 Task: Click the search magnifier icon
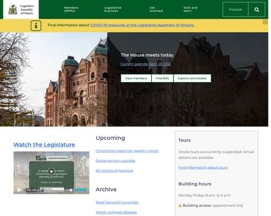[257, 10]
